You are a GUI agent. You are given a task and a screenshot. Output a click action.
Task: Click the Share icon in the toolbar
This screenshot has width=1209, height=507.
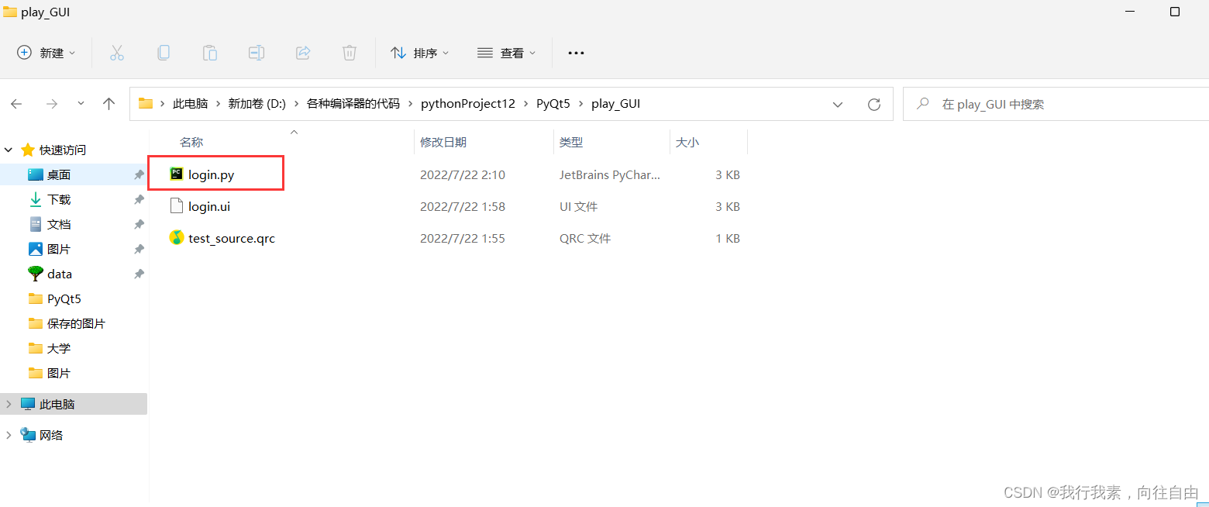coord(302,53)
